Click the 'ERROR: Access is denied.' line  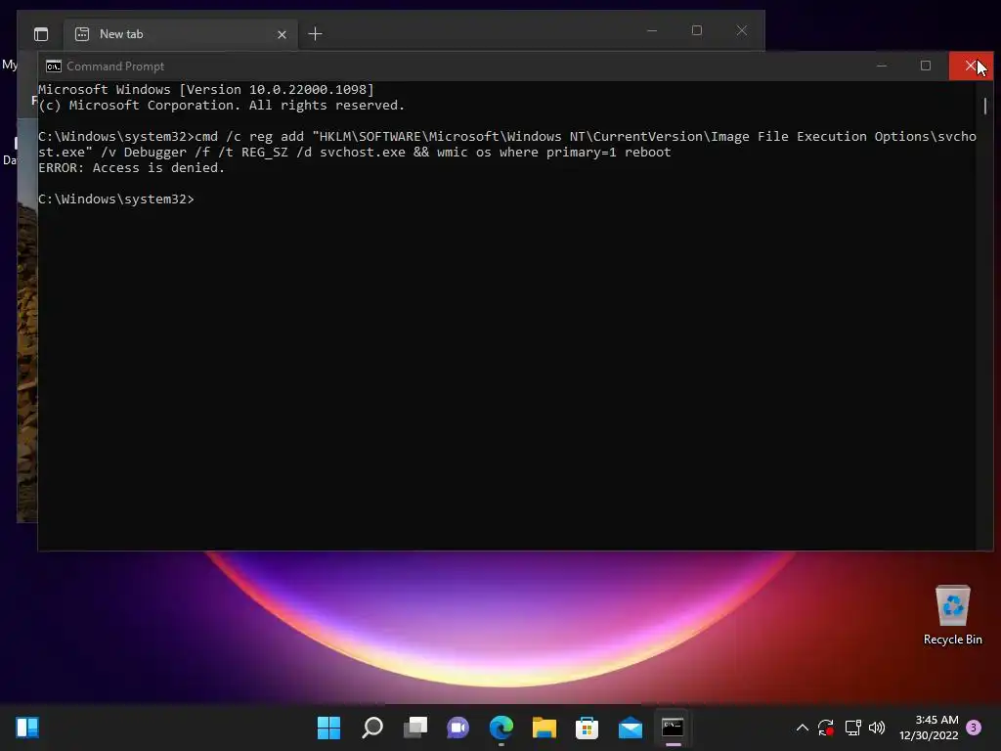click(x=132, y=168)
